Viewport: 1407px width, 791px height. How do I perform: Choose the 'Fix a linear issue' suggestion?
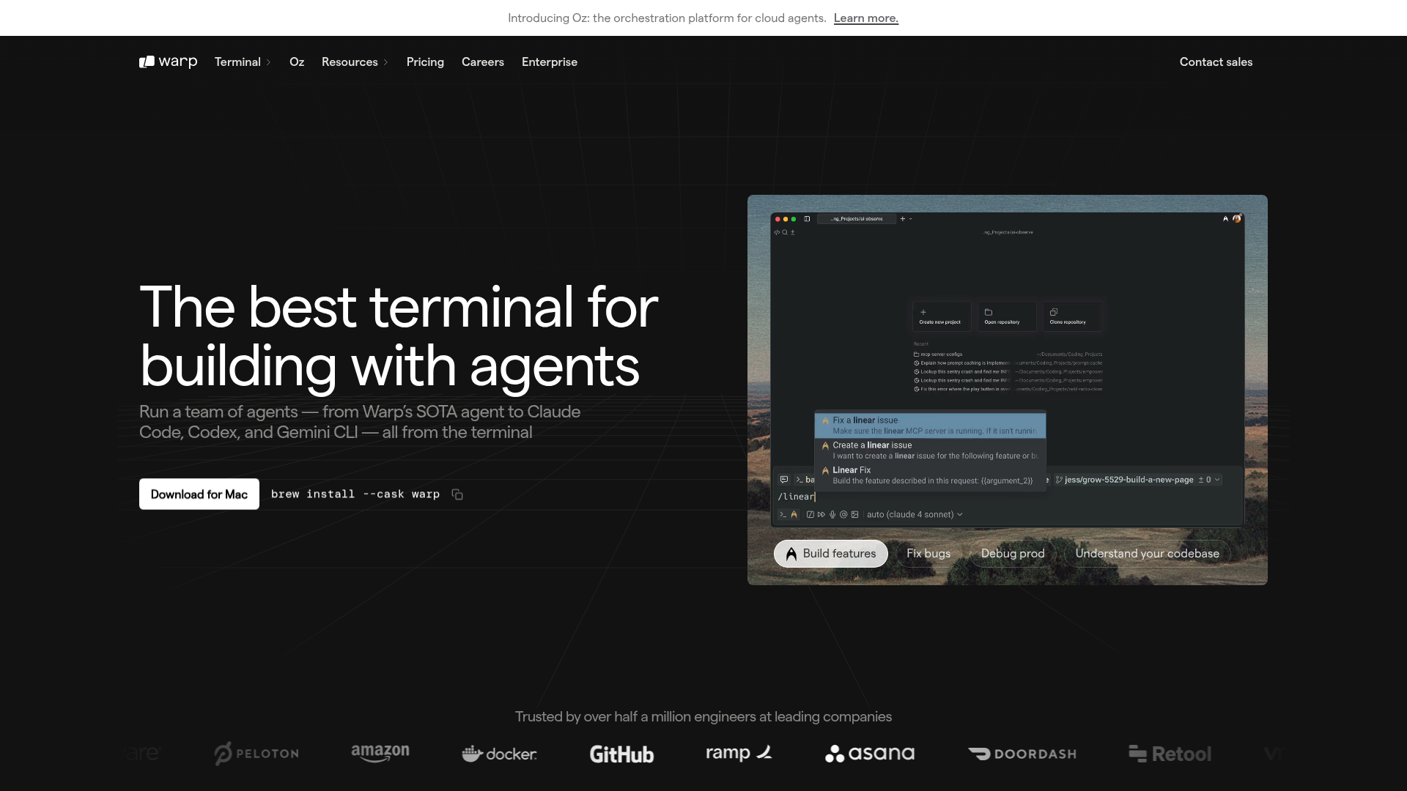pyautogui.click(x=930, y=426)
